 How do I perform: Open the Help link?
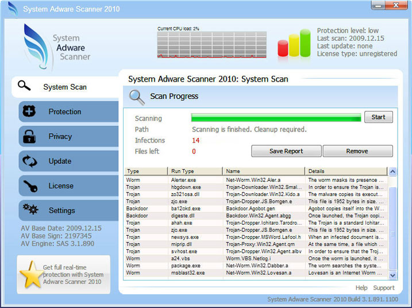(x=361, y=288)
